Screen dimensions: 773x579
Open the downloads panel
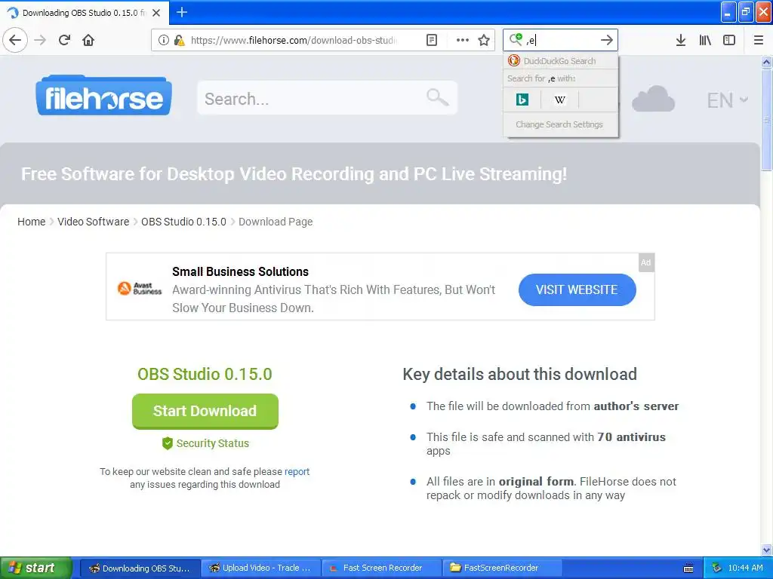point(681,40)
